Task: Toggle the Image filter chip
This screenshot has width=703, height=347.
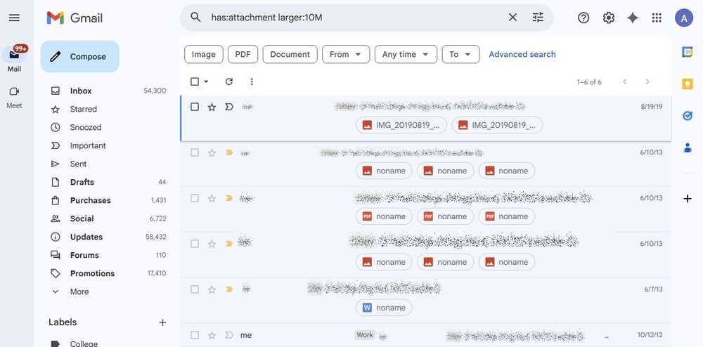Action: 204,54
